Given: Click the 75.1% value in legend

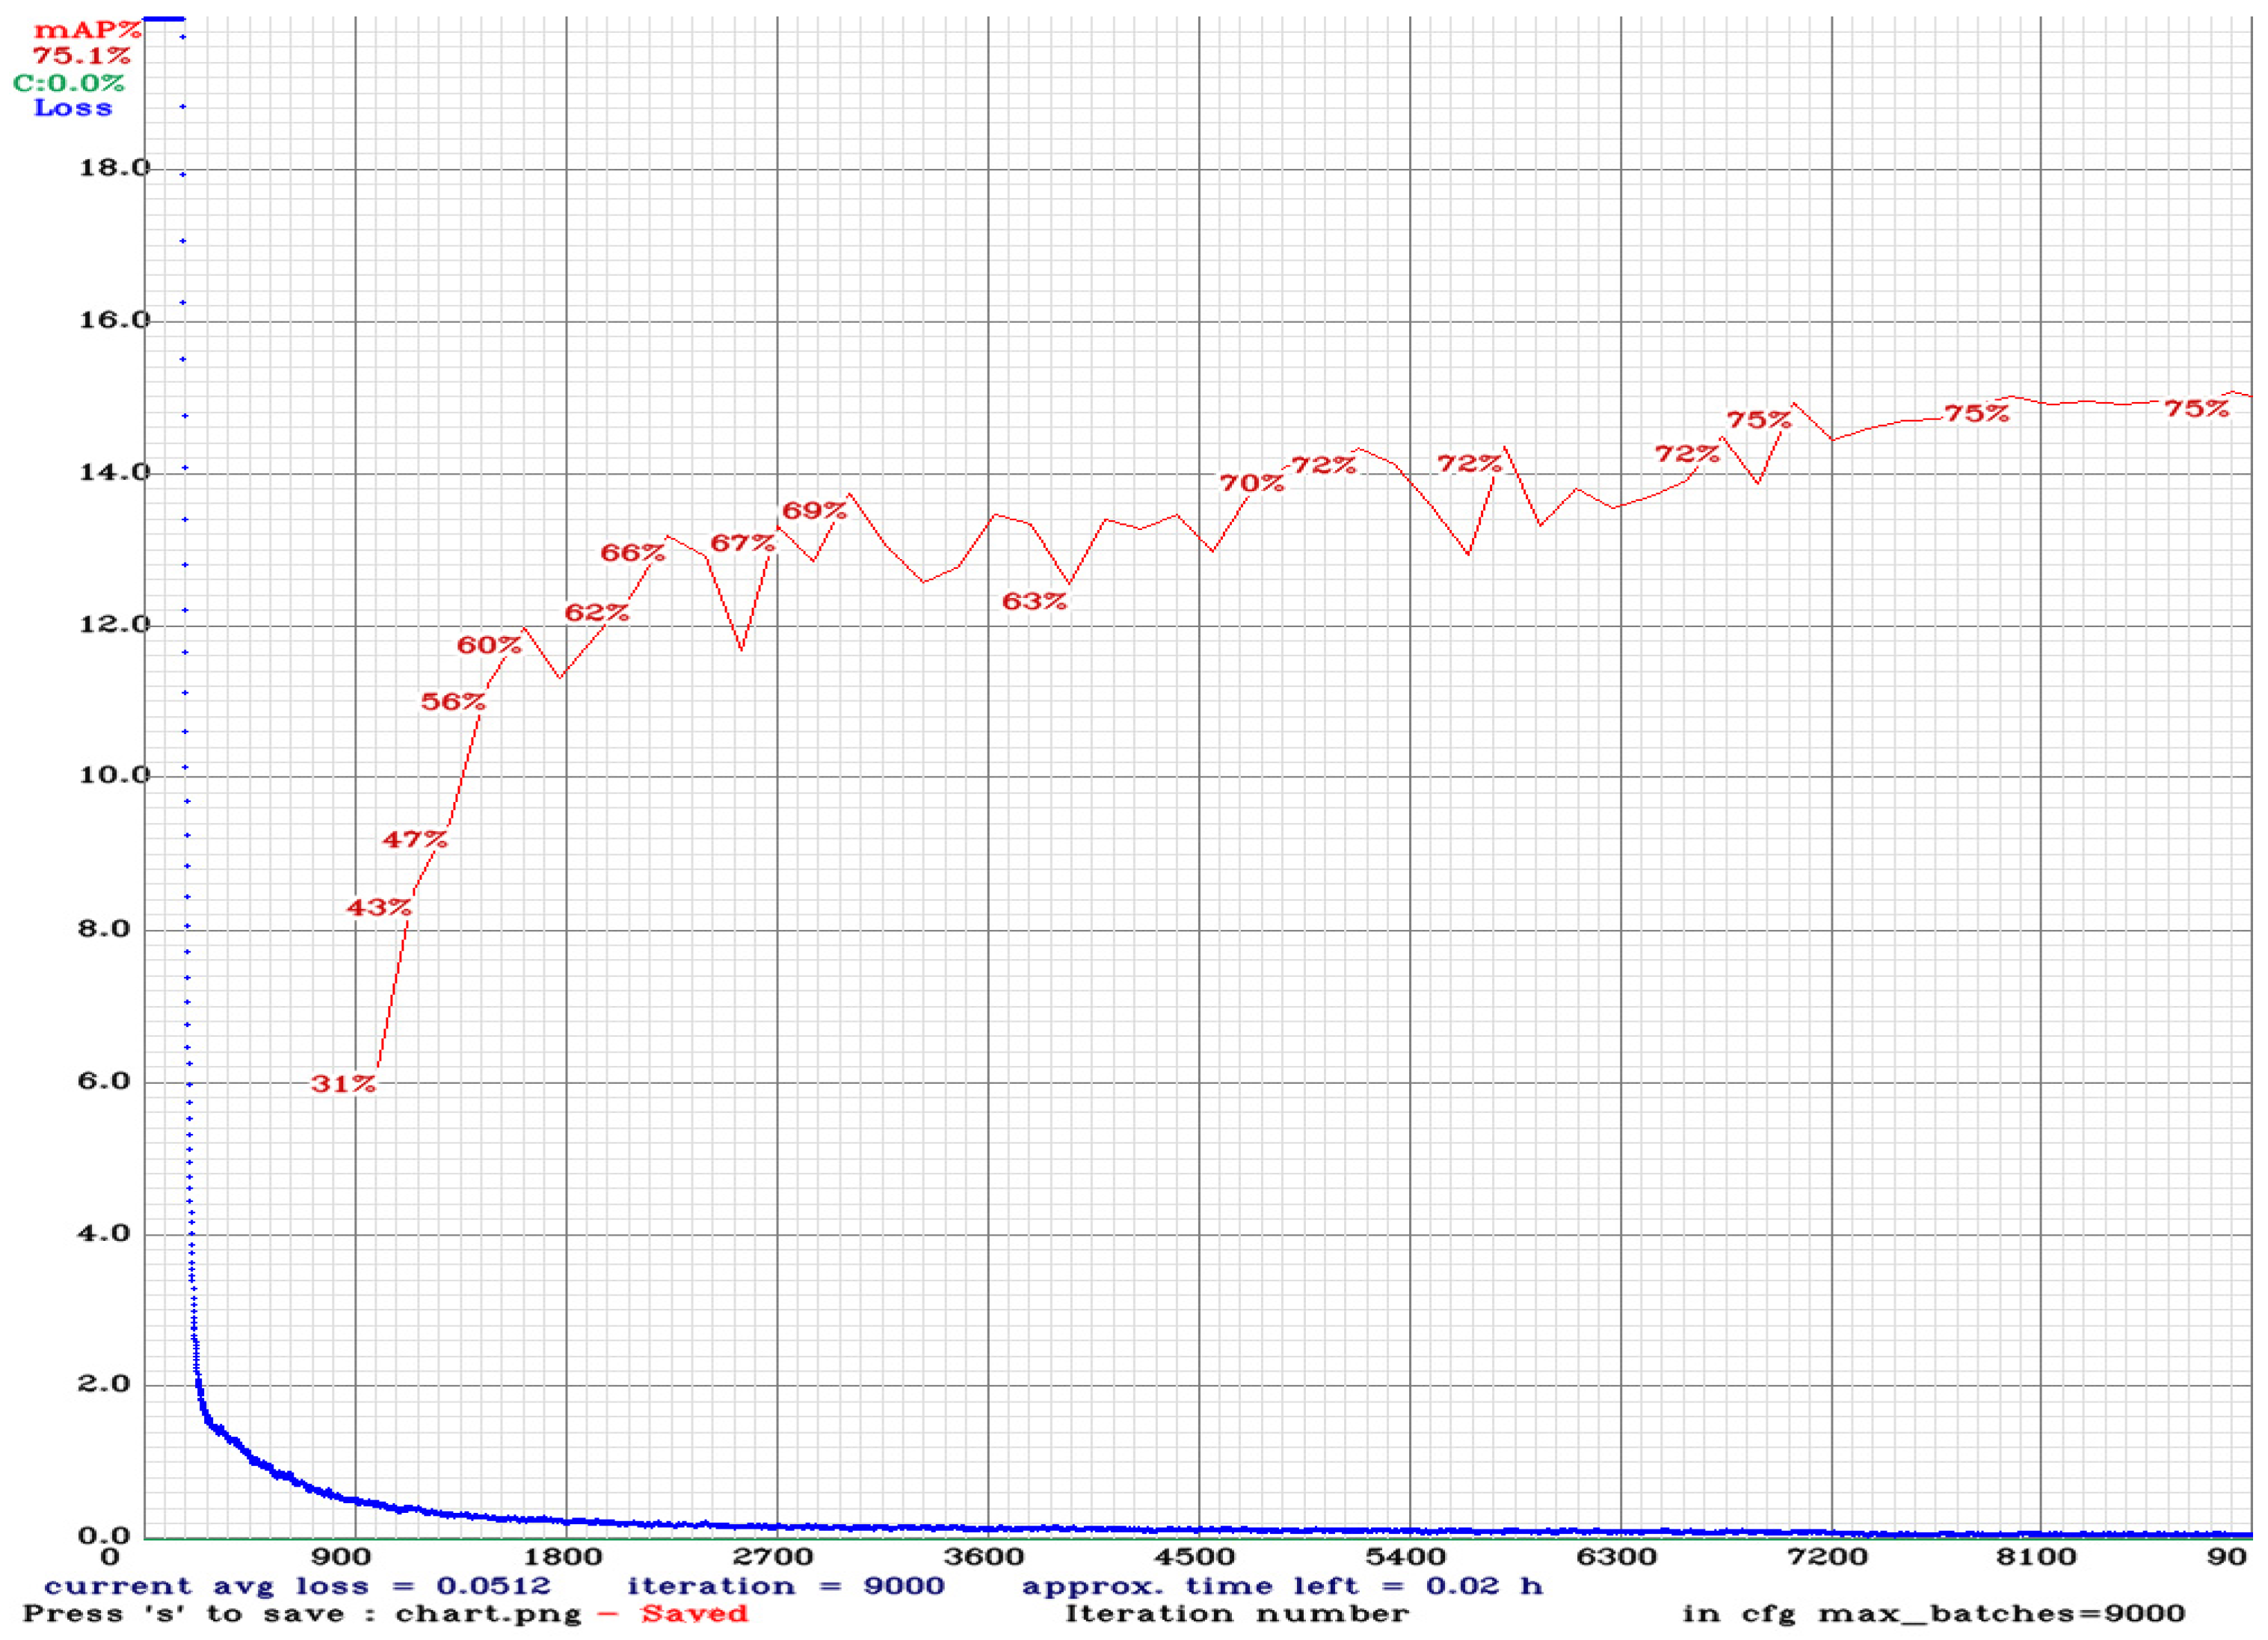Looking at the screenshot, I should click(81, 56).
